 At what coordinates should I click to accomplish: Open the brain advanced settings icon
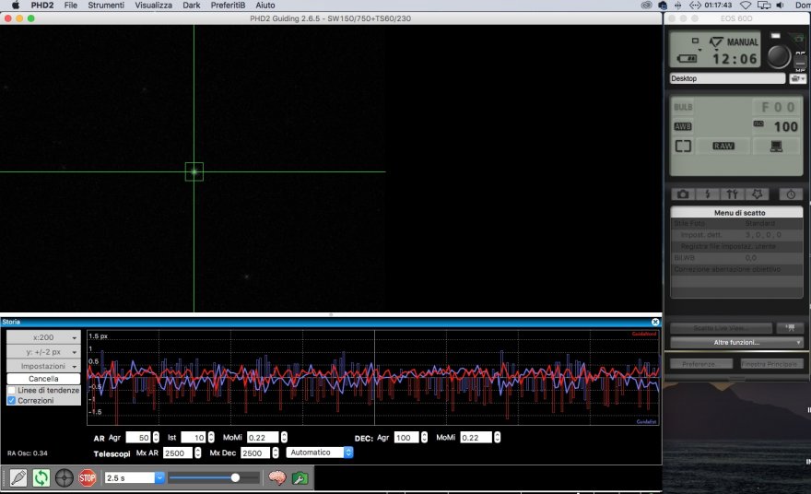[276, 477]
